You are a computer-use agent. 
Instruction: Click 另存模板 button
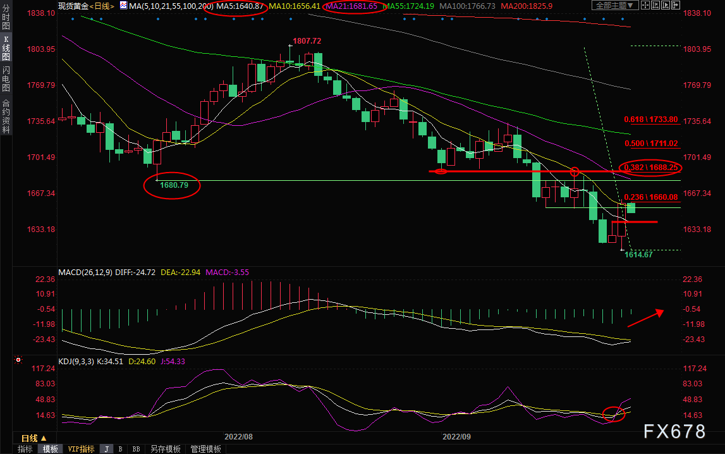pos(167,449)
